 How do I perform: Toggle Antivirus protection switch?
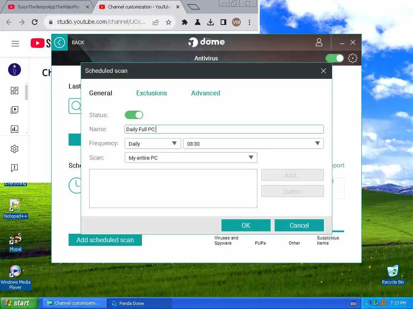tap(334, 58)
